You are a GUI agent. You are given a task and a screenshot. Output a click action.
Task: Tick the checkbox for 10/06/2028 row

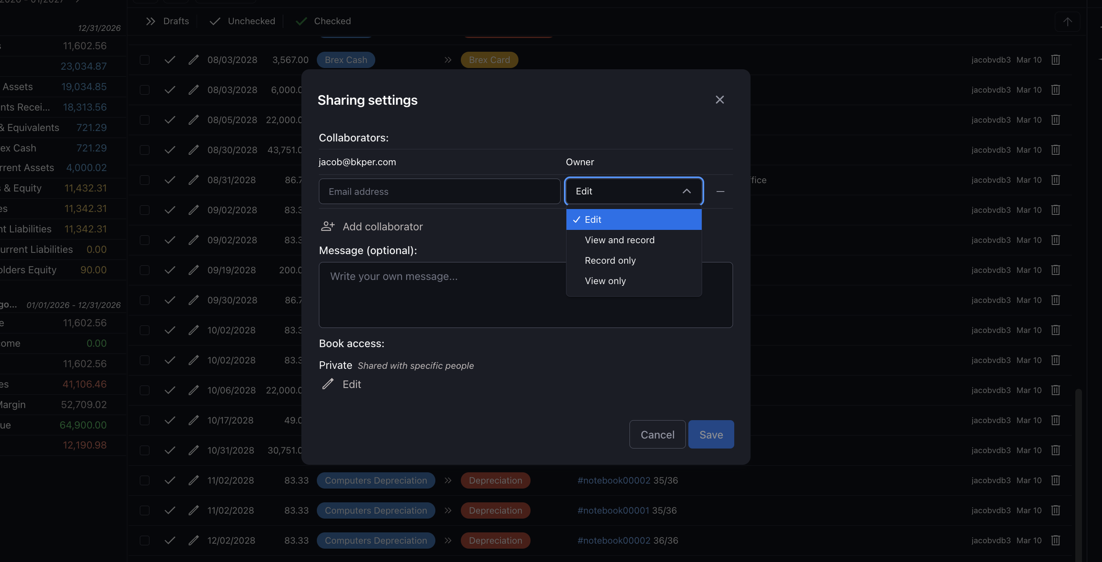pyautogui.click(x=144, y=391)
